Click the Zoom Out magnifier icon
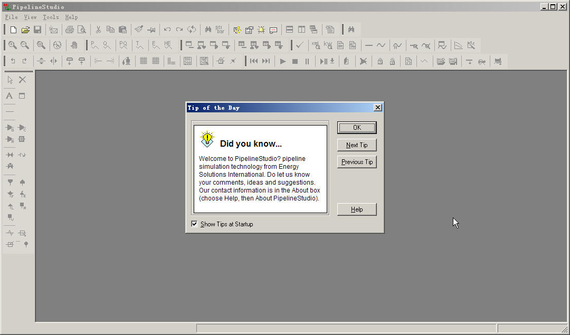 [x=25, y=45]
